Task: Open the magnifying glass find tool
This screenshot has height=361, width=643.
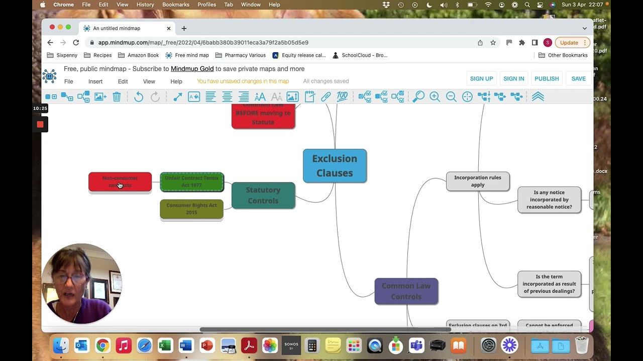Action: point(418,97)
